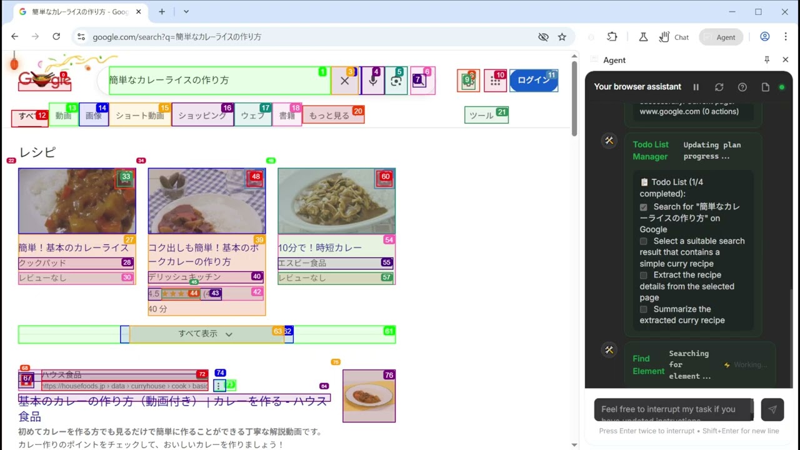Restart the assistant with the refresh icon
The height and width of the screenshot is (450, 800).
pyautogui.click(x=719, y=87)
